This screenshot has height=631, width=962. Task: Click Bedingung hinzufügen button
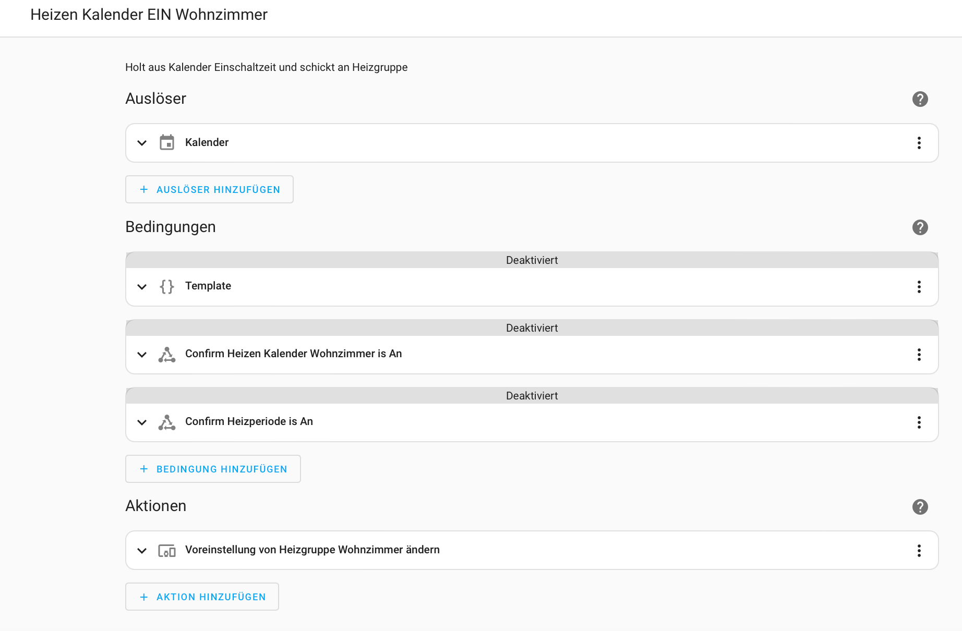tap(213, 469)
